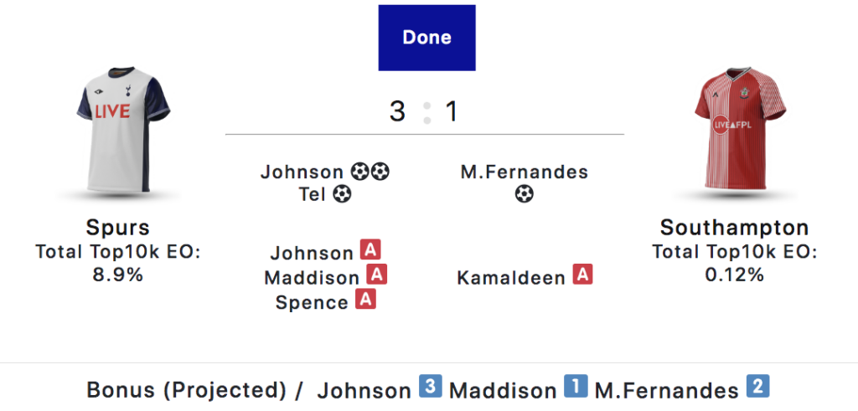Select the Southampton team name
This screenshot has width=858, height=411.
[x=734, y=228]
